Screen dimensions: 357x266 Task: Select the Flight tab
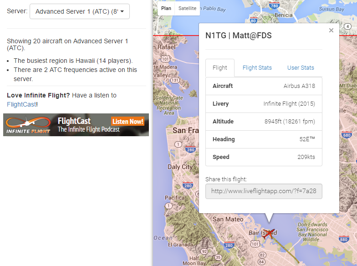[220, 67]
